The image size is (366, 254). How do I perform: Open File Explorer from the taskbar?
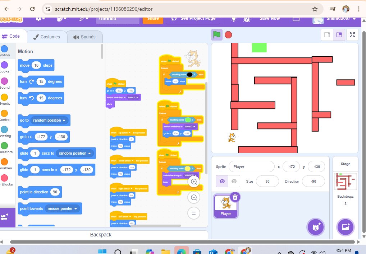[165, 252]
